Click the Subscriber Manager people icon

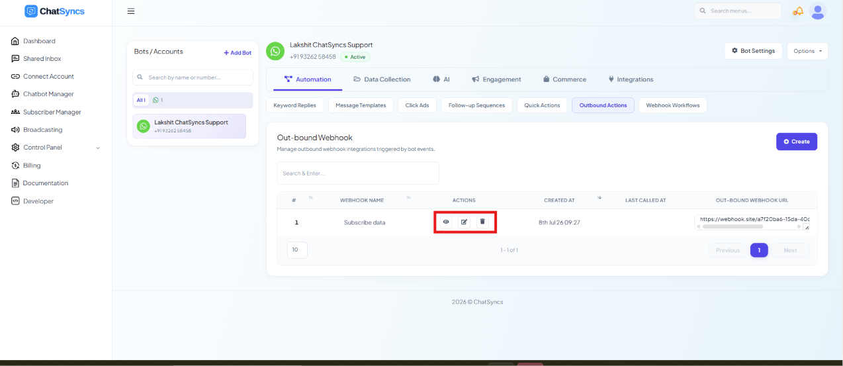pyautogui.click(x=15, y=113)
